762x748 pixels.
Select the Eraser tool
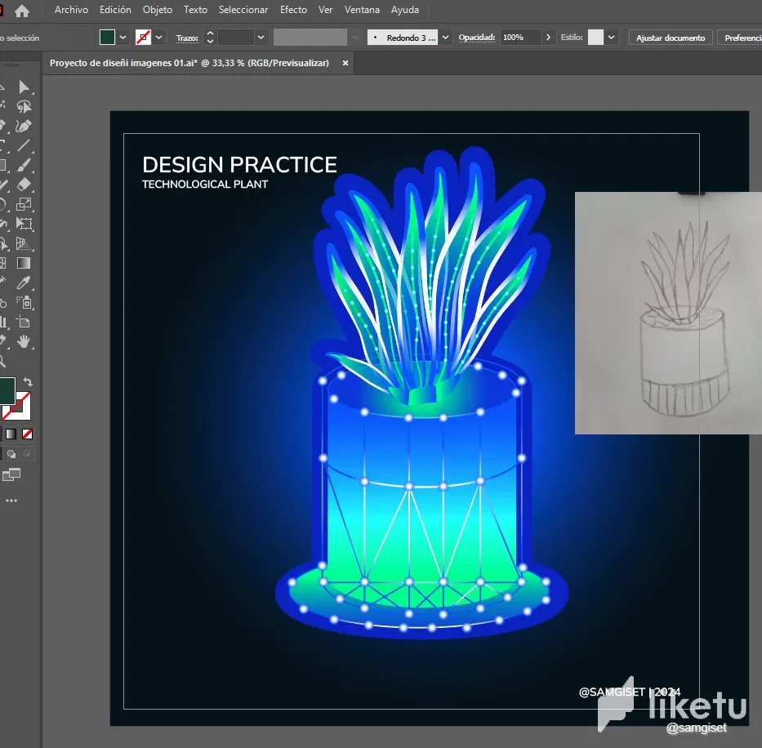tap(24, 185)
